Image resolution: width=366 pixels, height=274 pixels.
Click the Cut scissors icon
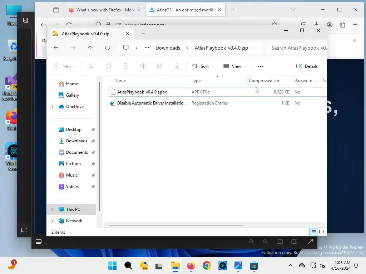[91, 66]
